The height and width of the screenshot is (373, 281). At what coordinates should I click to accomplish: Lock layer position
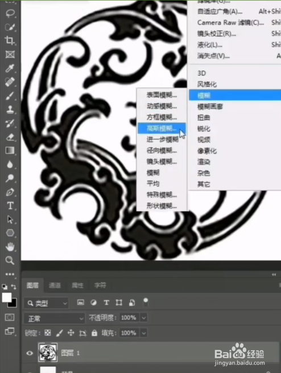[x=71, y=333]
